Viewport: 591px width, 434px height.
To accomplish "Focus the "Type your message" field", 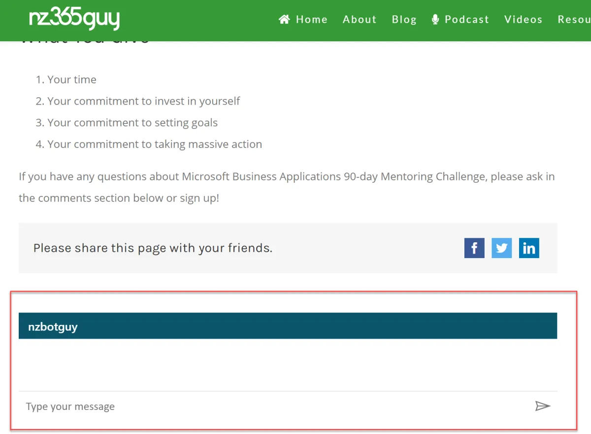I will pyautogui.click(x=276, y=406).
